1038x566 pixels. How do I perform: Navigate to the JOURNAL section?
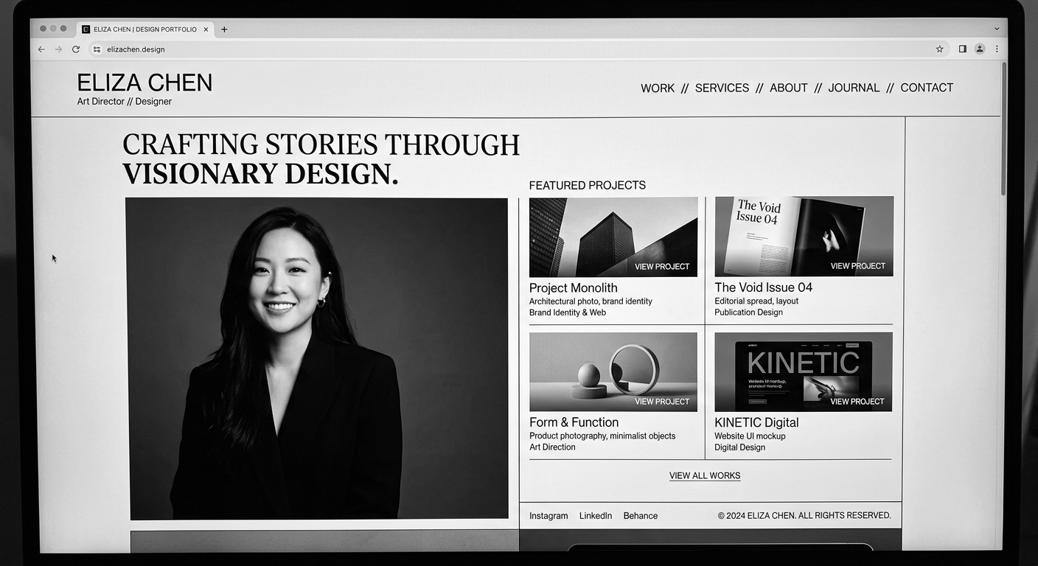pyautogui.click(x=853, y=88)
